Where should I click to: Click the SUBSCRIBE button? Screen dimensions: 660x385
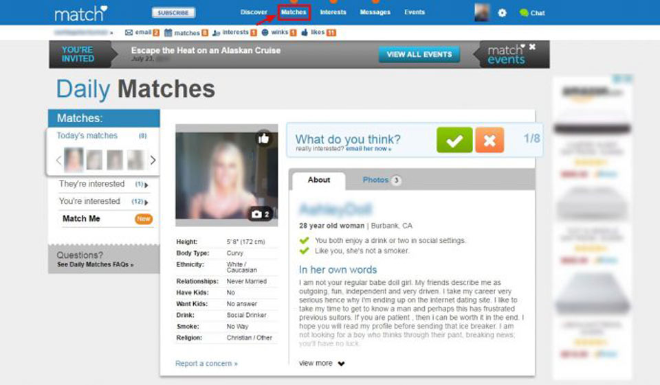[x=173, y=12]
